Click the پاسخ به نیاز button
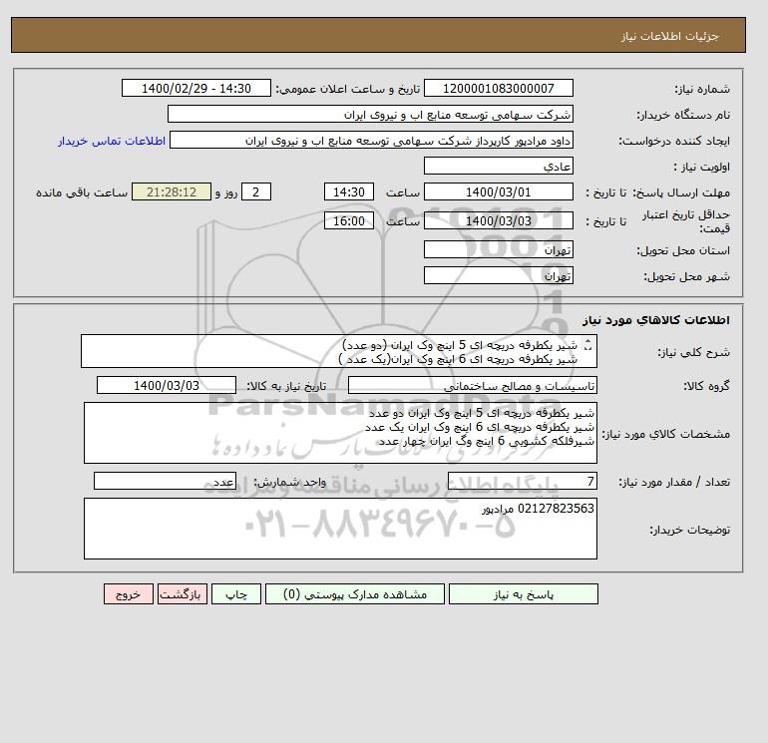This screenshot has height=743, width=768. pyautogui.click(x=523, y=594)
